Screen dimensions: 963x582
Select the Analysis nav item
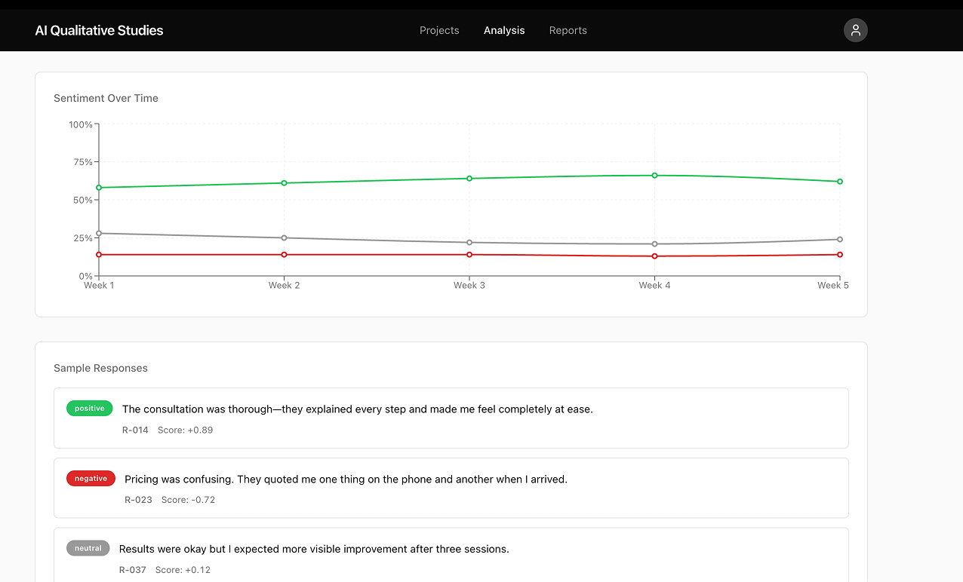pos(504,30)
